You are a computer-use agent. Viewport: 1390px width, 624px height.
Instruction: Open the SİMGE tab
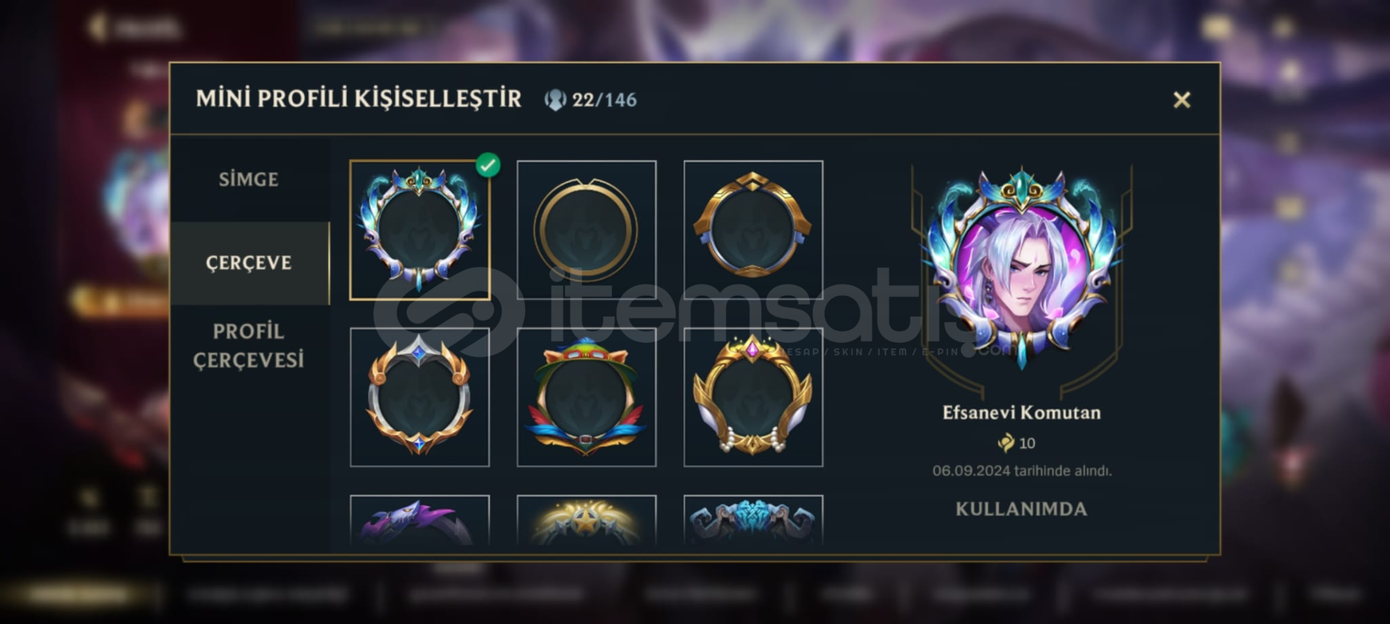coord(249,179)
